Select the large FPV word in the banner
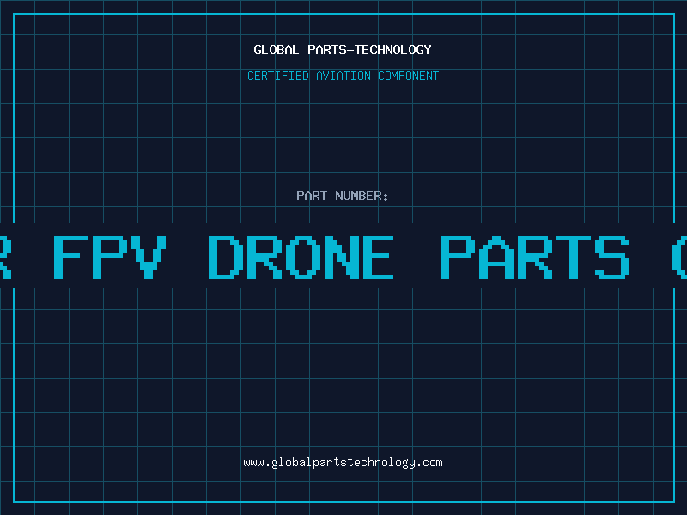The image size is (687, 515). (110, 257)
